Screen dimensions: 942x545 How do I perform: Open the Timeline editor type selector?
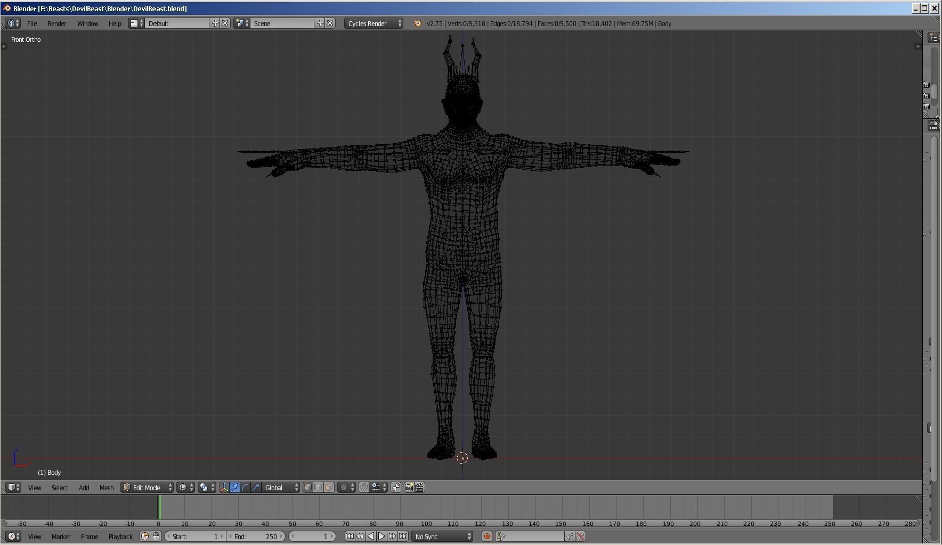click(x=13, y=536)
